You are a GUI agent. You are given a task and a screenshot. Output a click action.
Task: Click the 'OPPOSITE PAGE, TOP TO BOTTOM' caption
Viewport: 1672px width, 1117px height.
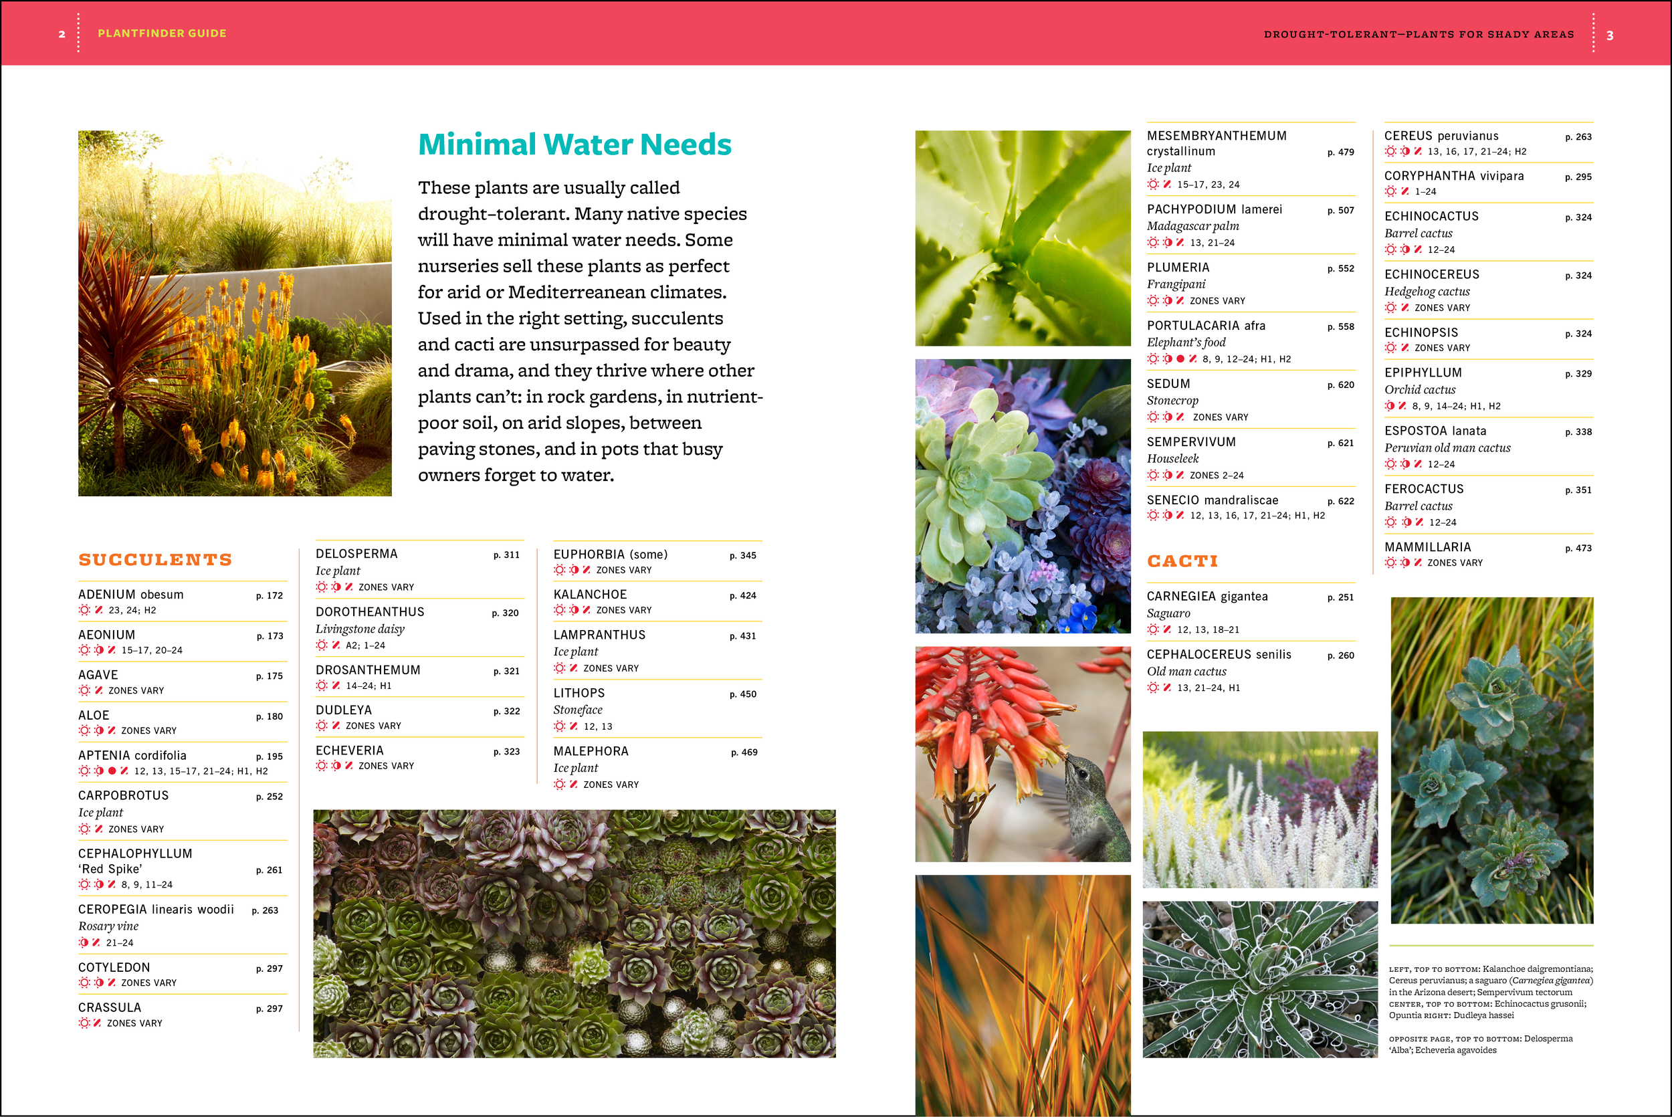pyautogui.click(x=1456, y=1039)
